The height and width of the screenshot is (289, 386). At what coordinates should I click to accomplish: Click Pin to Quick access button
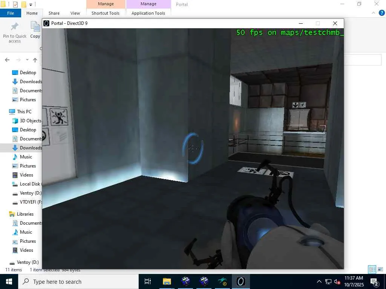[15, 33]
